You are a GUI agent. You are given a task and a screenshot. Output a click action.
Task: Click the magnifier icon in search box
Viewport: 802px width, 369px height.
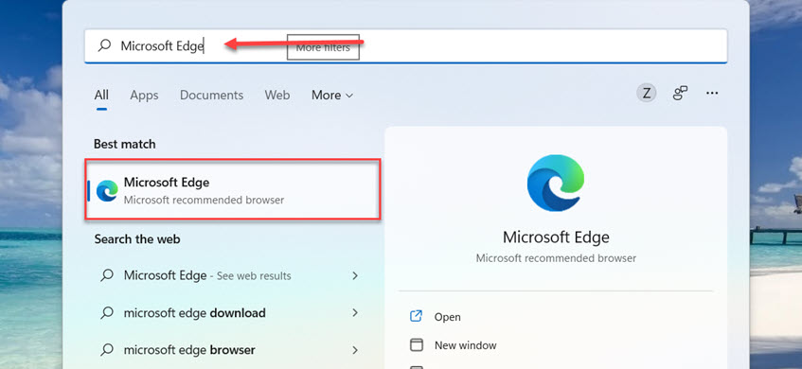104,46
